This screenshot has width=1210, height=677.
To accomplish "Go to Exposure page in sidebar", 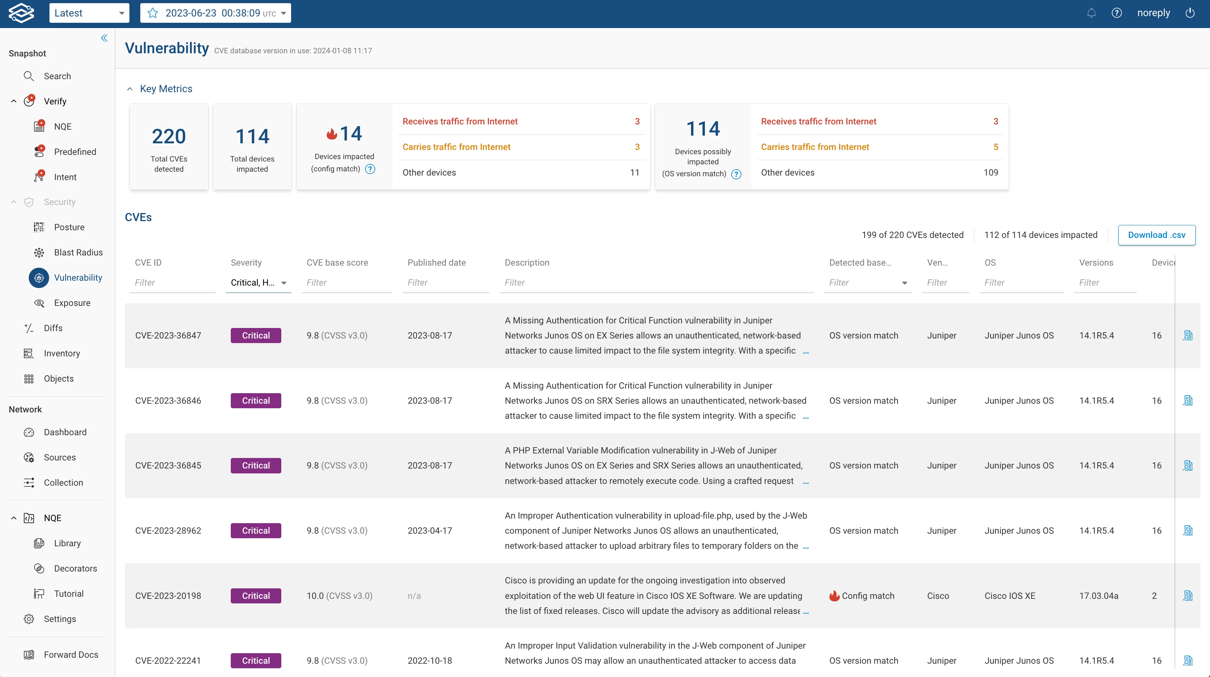I will click(x=72, y=303).
